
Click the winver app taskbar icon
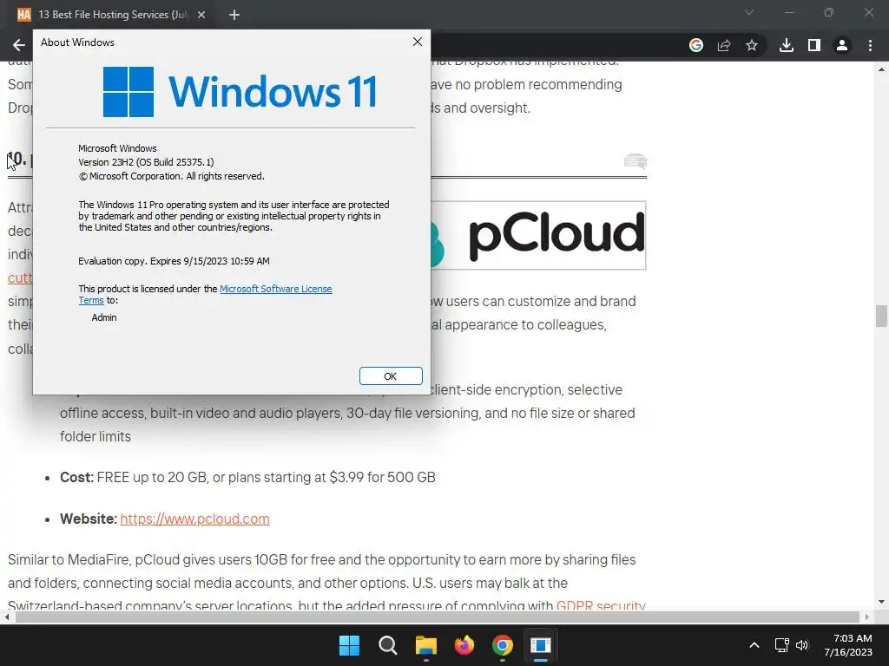pyautogui.click(x=540, y=645)
